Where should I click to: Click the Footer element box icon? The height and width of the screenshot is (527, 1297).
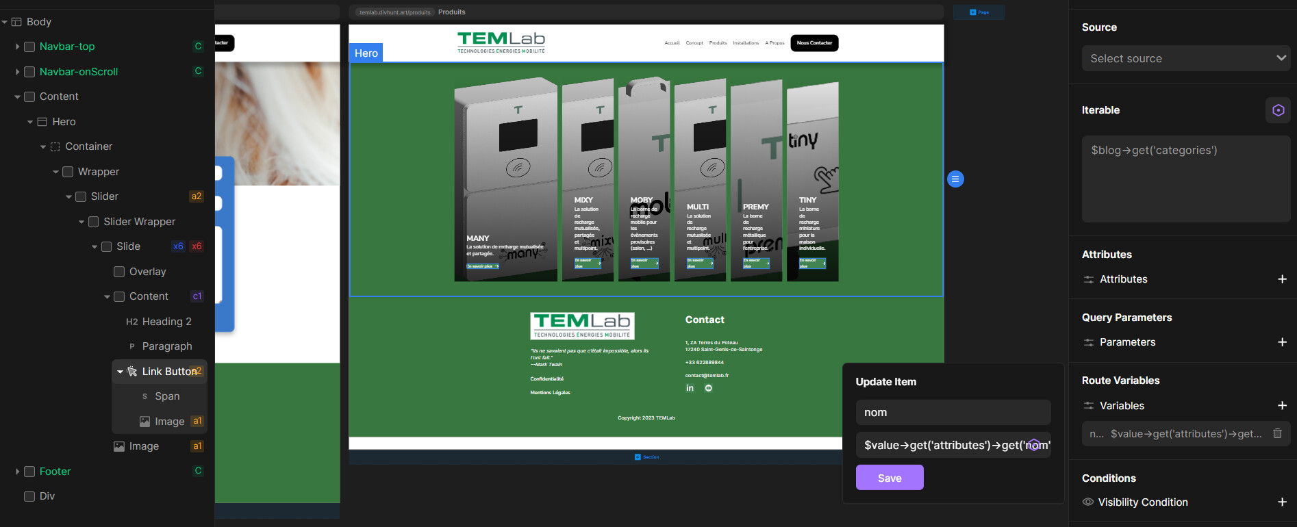(x=29, y=472)
